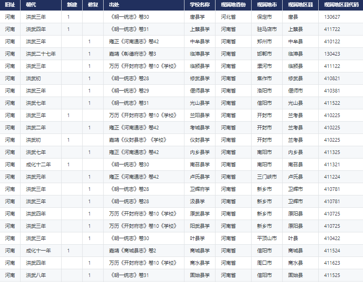This screenshot has height=282, width=363.
Task: Select the school name cell 临颍县学
Action: (x=200, y=66)
